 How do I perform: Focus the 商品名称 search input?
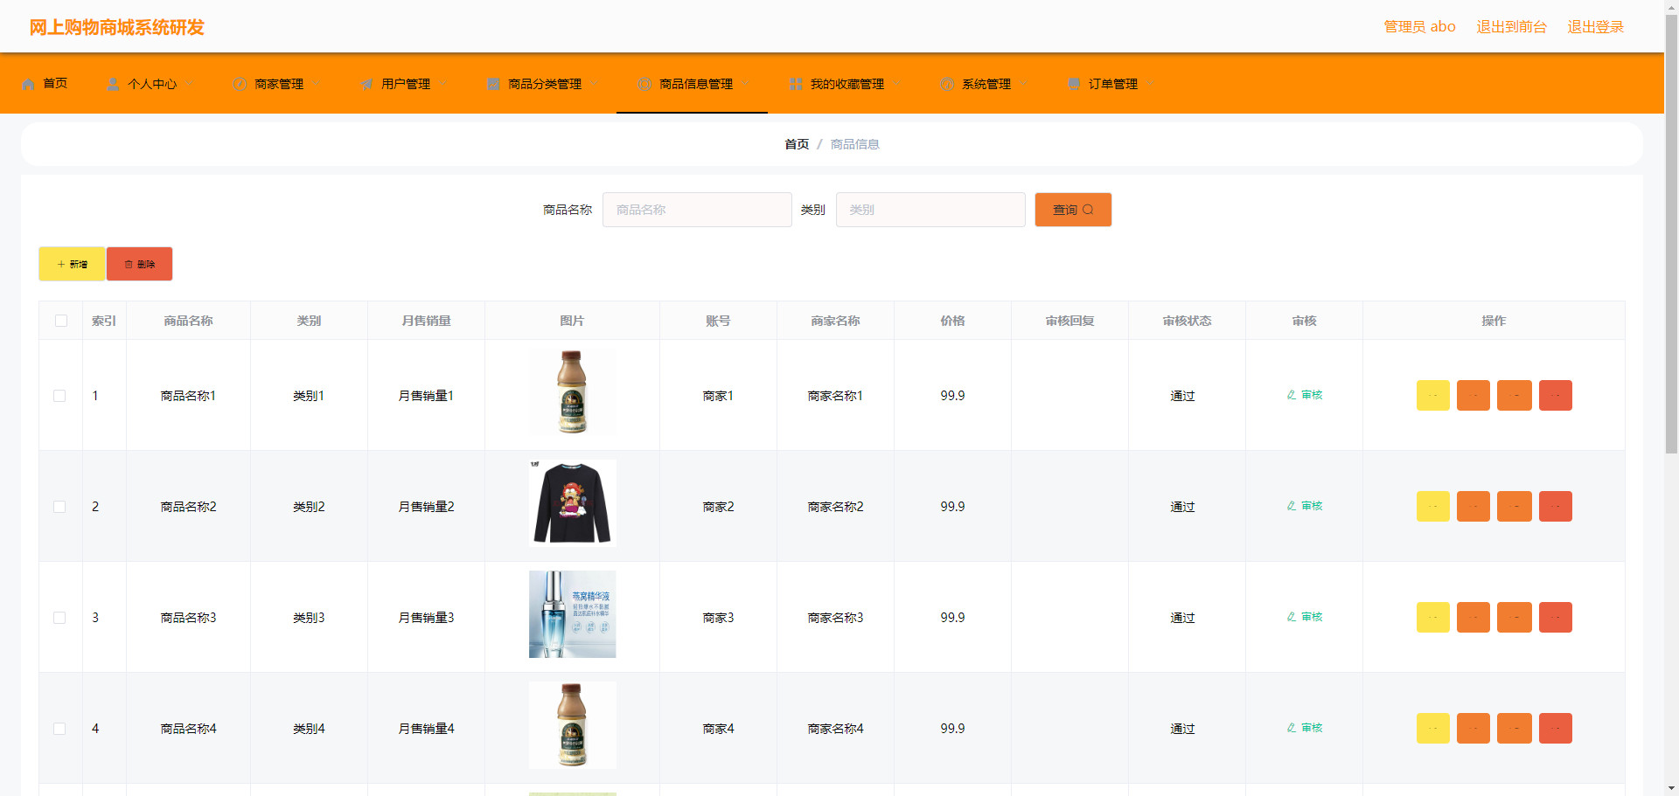[697, 210]
